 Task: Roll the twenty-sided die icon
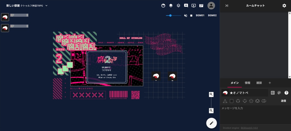(257, 101)
